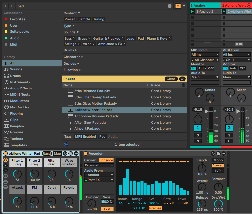Open the filter options dropdown arrow
252x214 pixels.
click(x=184, y=6)
